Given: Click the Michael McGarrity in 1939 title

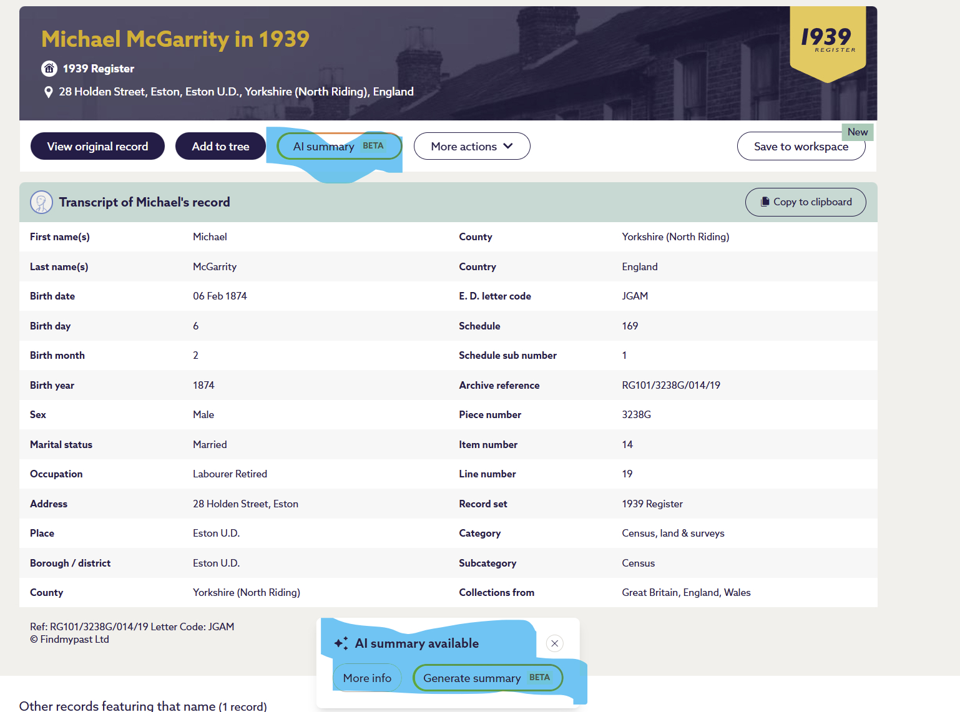Looking at the screenshot, I should [175, 39].
